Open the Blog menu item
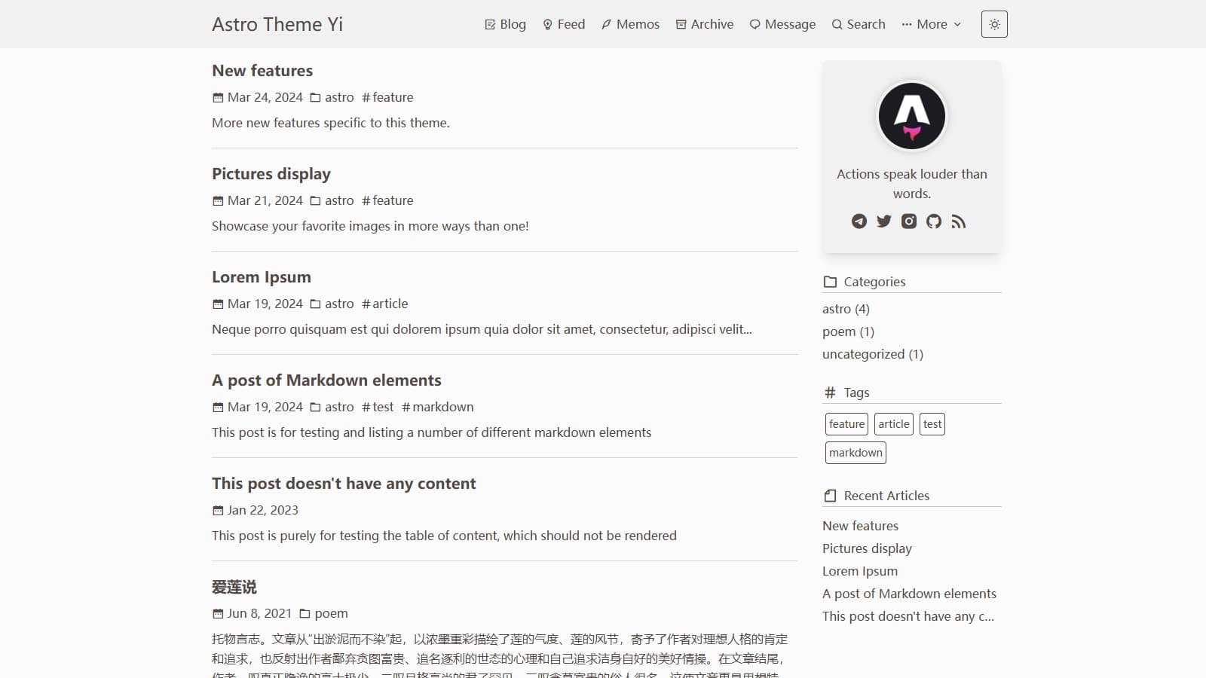Screen dimensions: 1206x678 click(x=505, y=24)
